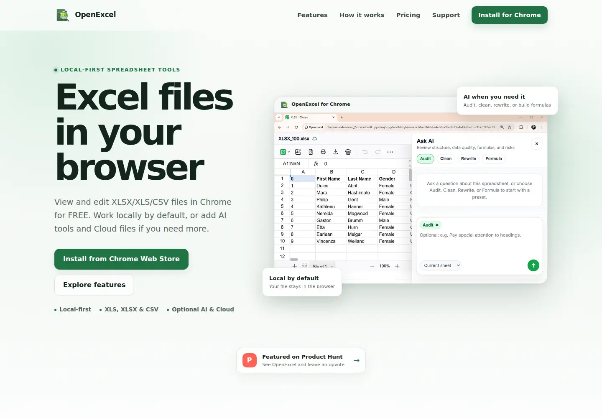The width and height of the screenshot is (602, 418).
Task: Select the cell containing Kathleen
Action: click(x=331, y=206)
